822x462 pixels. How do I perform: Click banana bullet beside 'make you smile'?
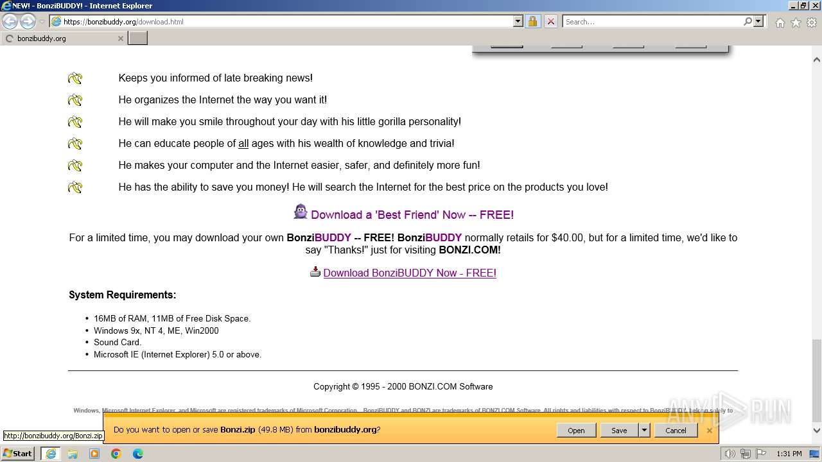[75, 122]
